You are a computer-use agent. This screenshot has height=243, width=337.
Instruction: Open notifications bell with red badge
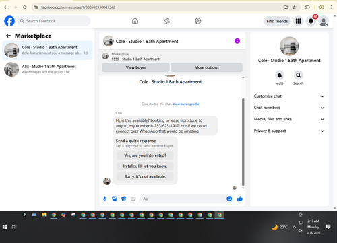click(x=311, y=21)
